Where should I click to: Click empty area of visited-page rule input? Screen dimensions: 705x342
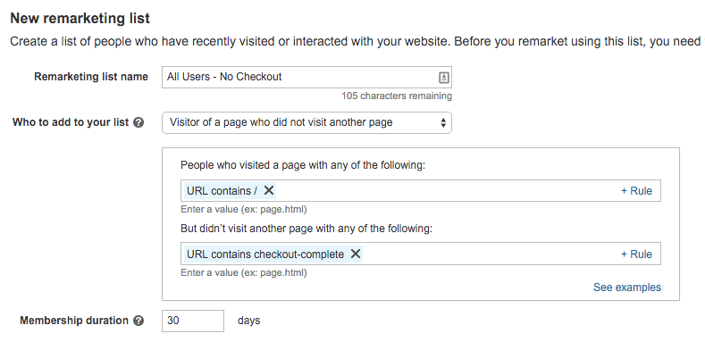pos(445,191)
